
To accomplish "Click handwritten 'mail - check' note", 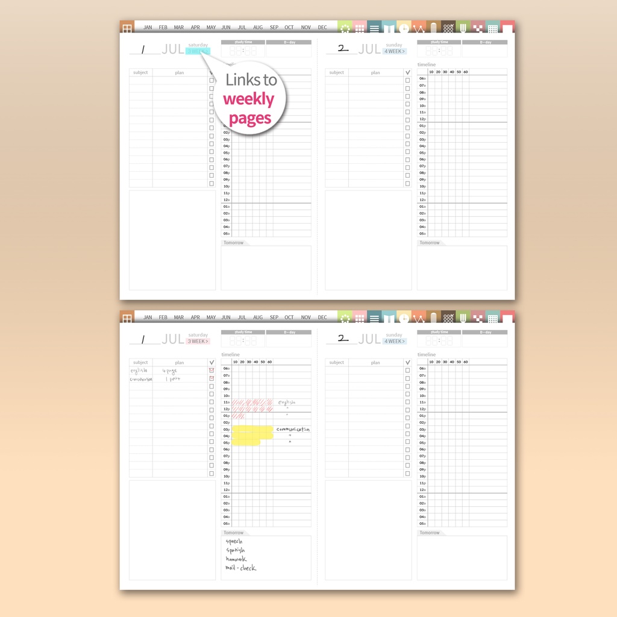I will (241, 568).
